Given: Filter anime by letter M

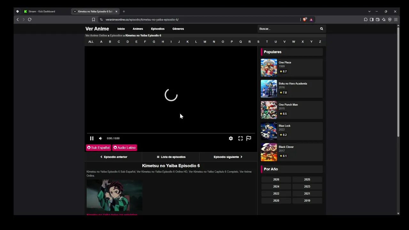Looking at the screenshot, I should click(x=205, y=42).
